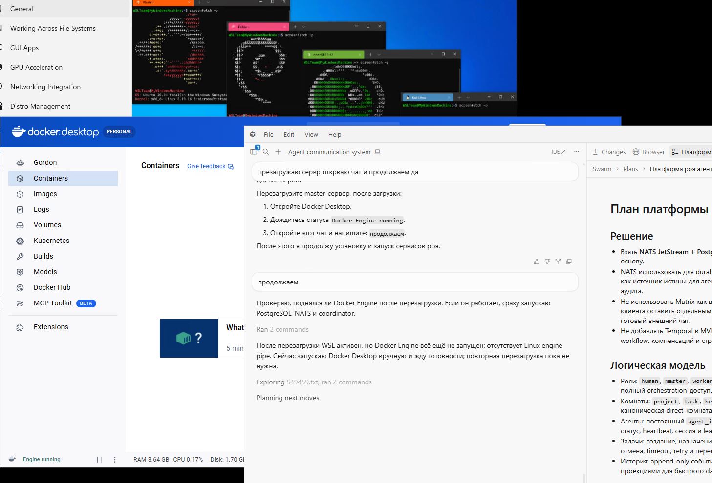Switch to the Changes tab
The width and height of the screenshot is (712, 483).
[x=609, y=152]
